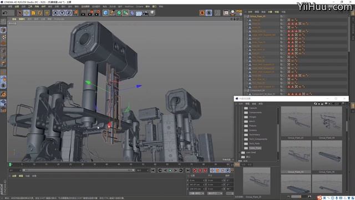Click the green playhead marker at frame 0
This screenshot has height=200, width=355.
[10, 164]
